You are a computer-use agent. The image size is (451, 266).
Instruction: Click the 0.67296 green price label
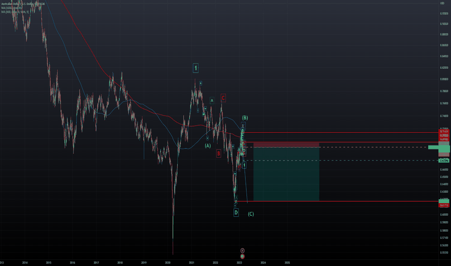pos(444,161)
